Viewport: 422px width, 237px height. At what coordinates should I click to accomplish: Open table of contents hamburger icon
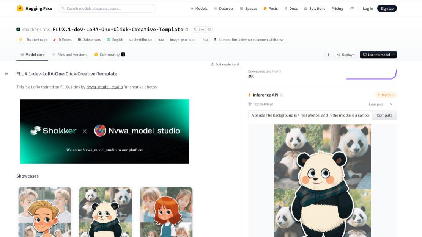(x=6, y=74)
